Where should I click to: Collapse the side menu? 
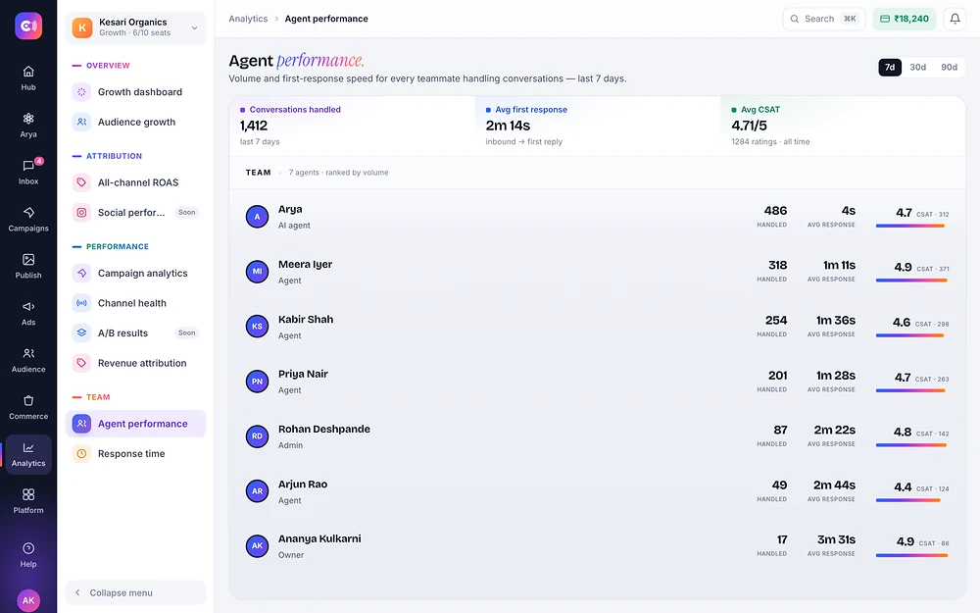tap(135, 592)
